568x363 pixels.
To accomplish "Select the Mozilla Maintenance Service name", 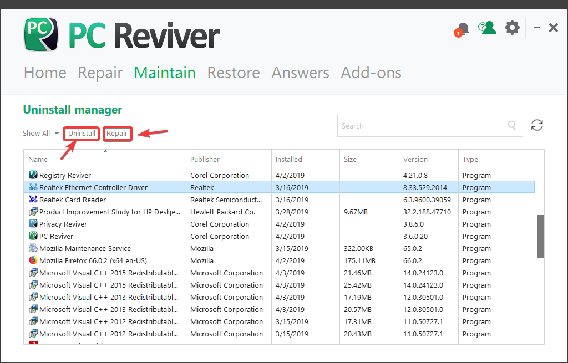I will [85, 249].
